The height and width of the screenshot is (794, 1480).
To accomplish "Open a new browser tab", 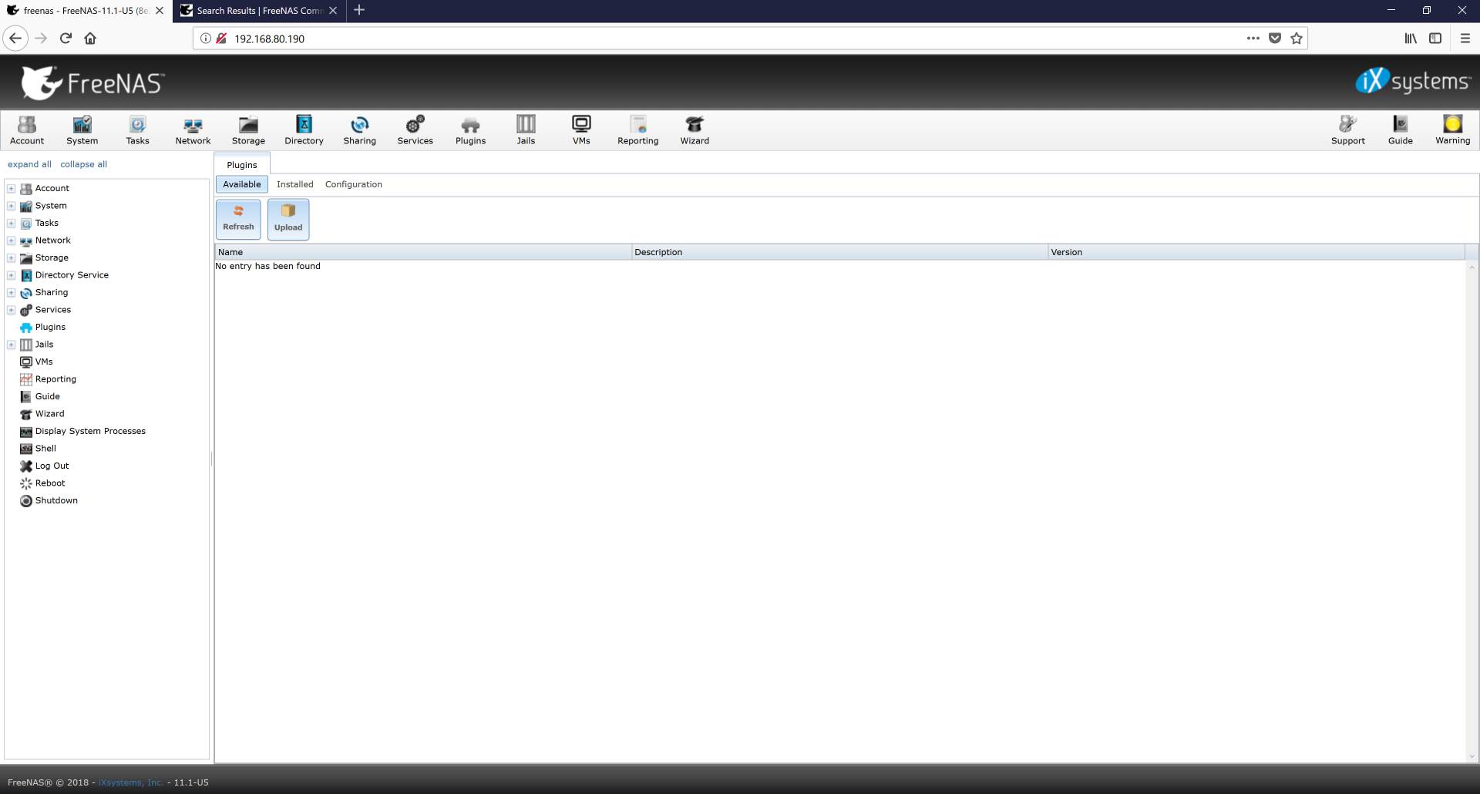I will coord(359,10).
